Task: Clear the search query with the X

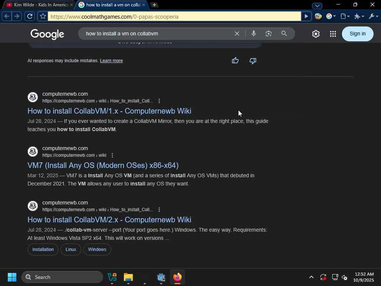Action: click(x=237, y=34)
